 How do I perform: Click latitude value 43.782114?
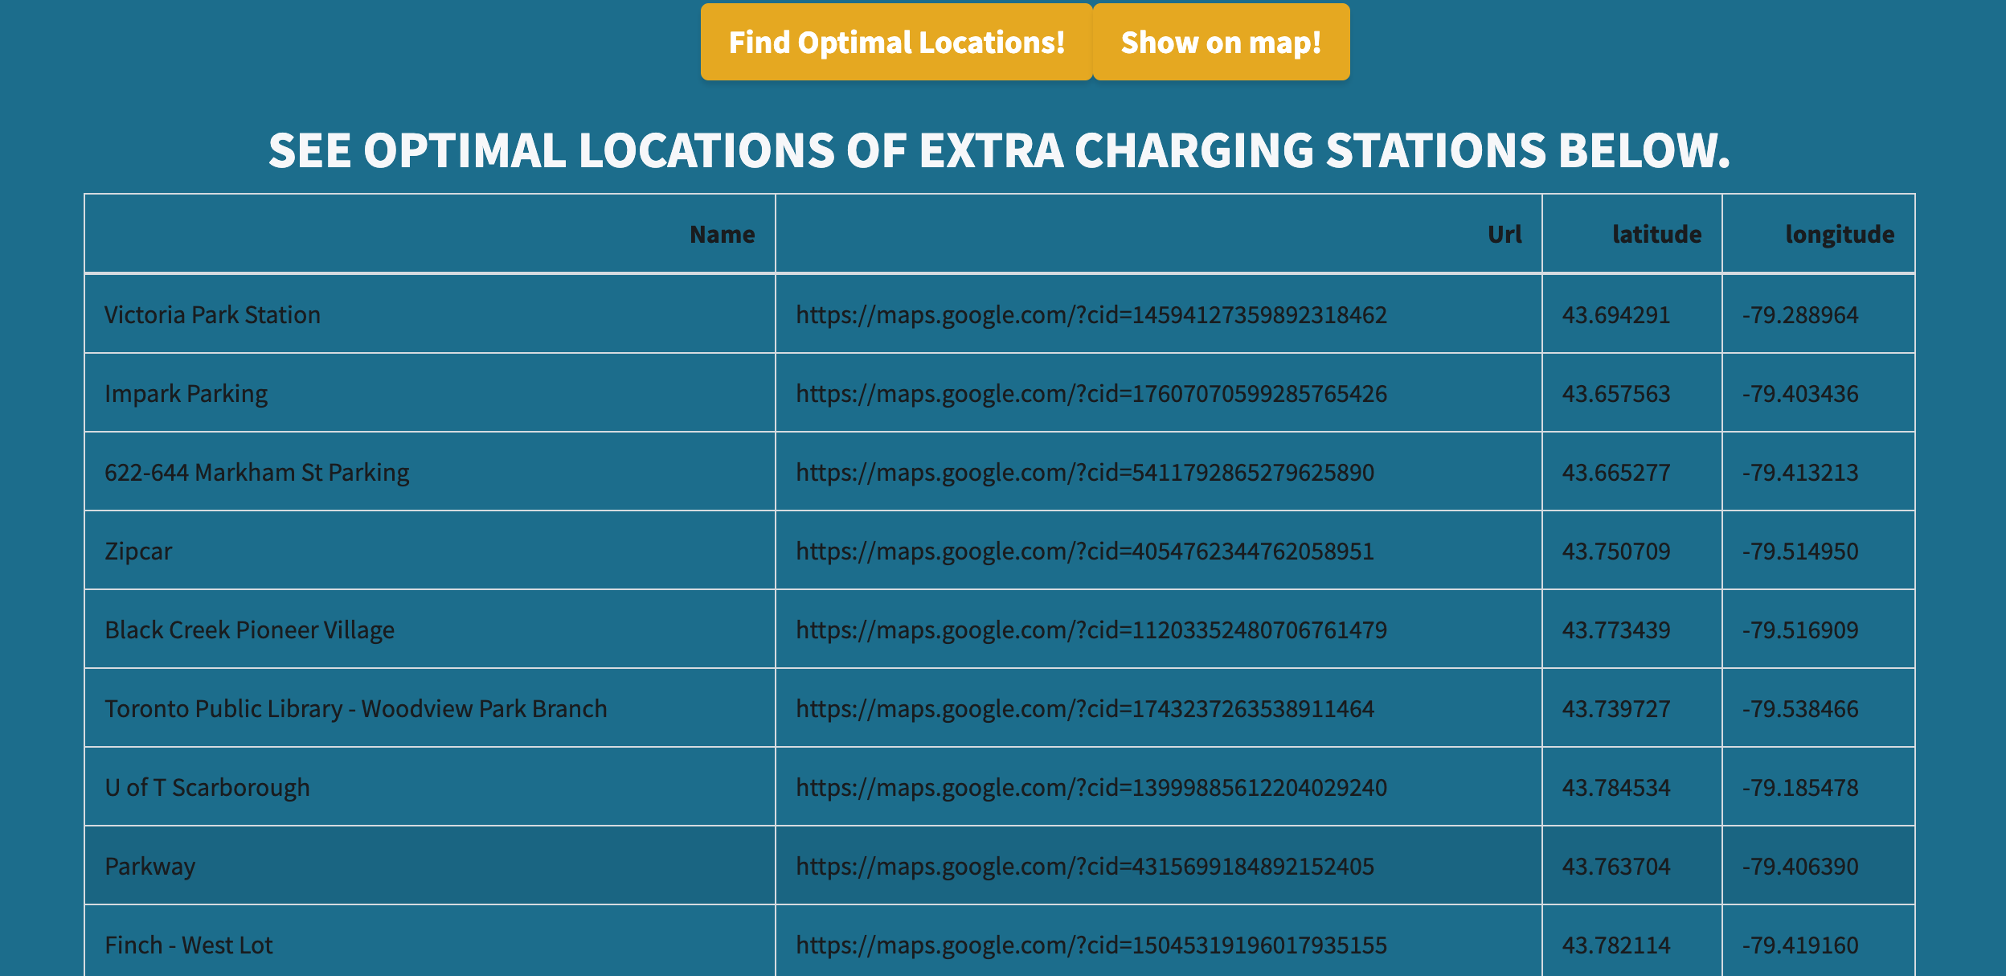[1616, 945]
